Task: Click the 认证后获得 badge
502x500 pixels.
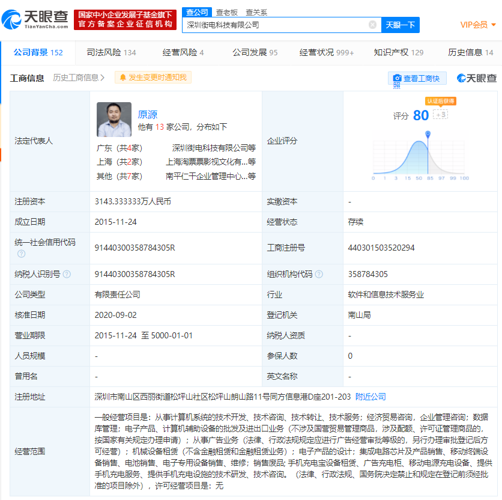Action: (441, 102)
